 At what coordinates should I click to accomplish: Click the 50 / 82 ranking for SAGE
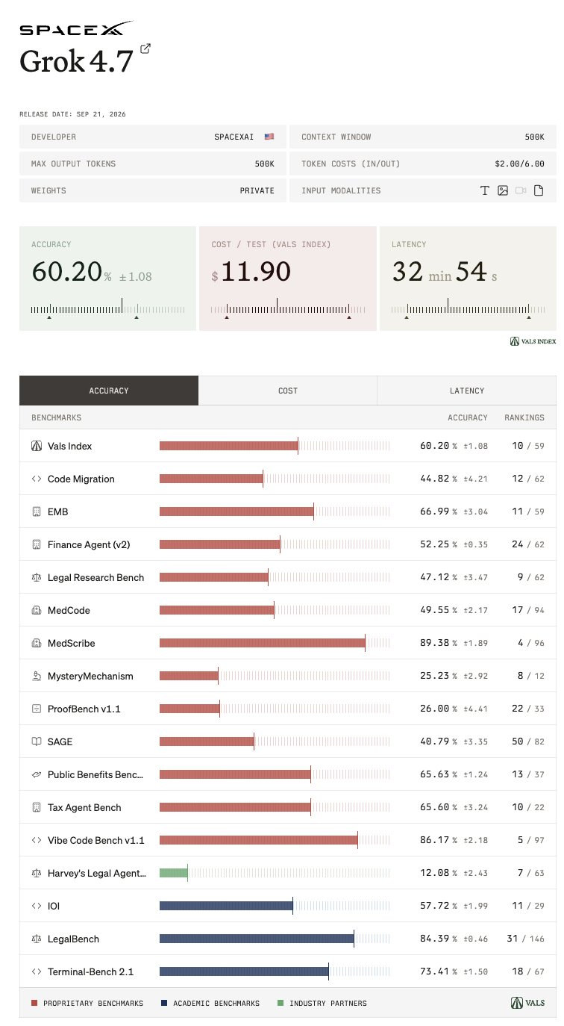527,741
